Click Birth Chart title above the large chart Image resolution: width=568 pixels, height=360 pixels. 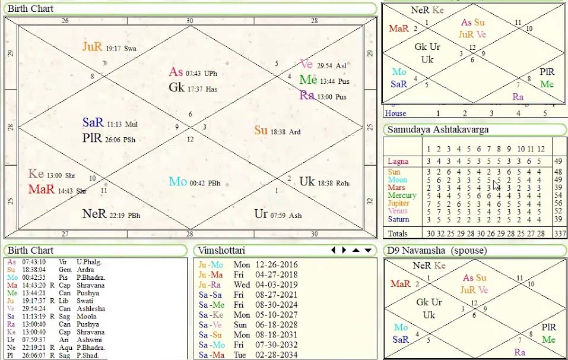point(30,9)
